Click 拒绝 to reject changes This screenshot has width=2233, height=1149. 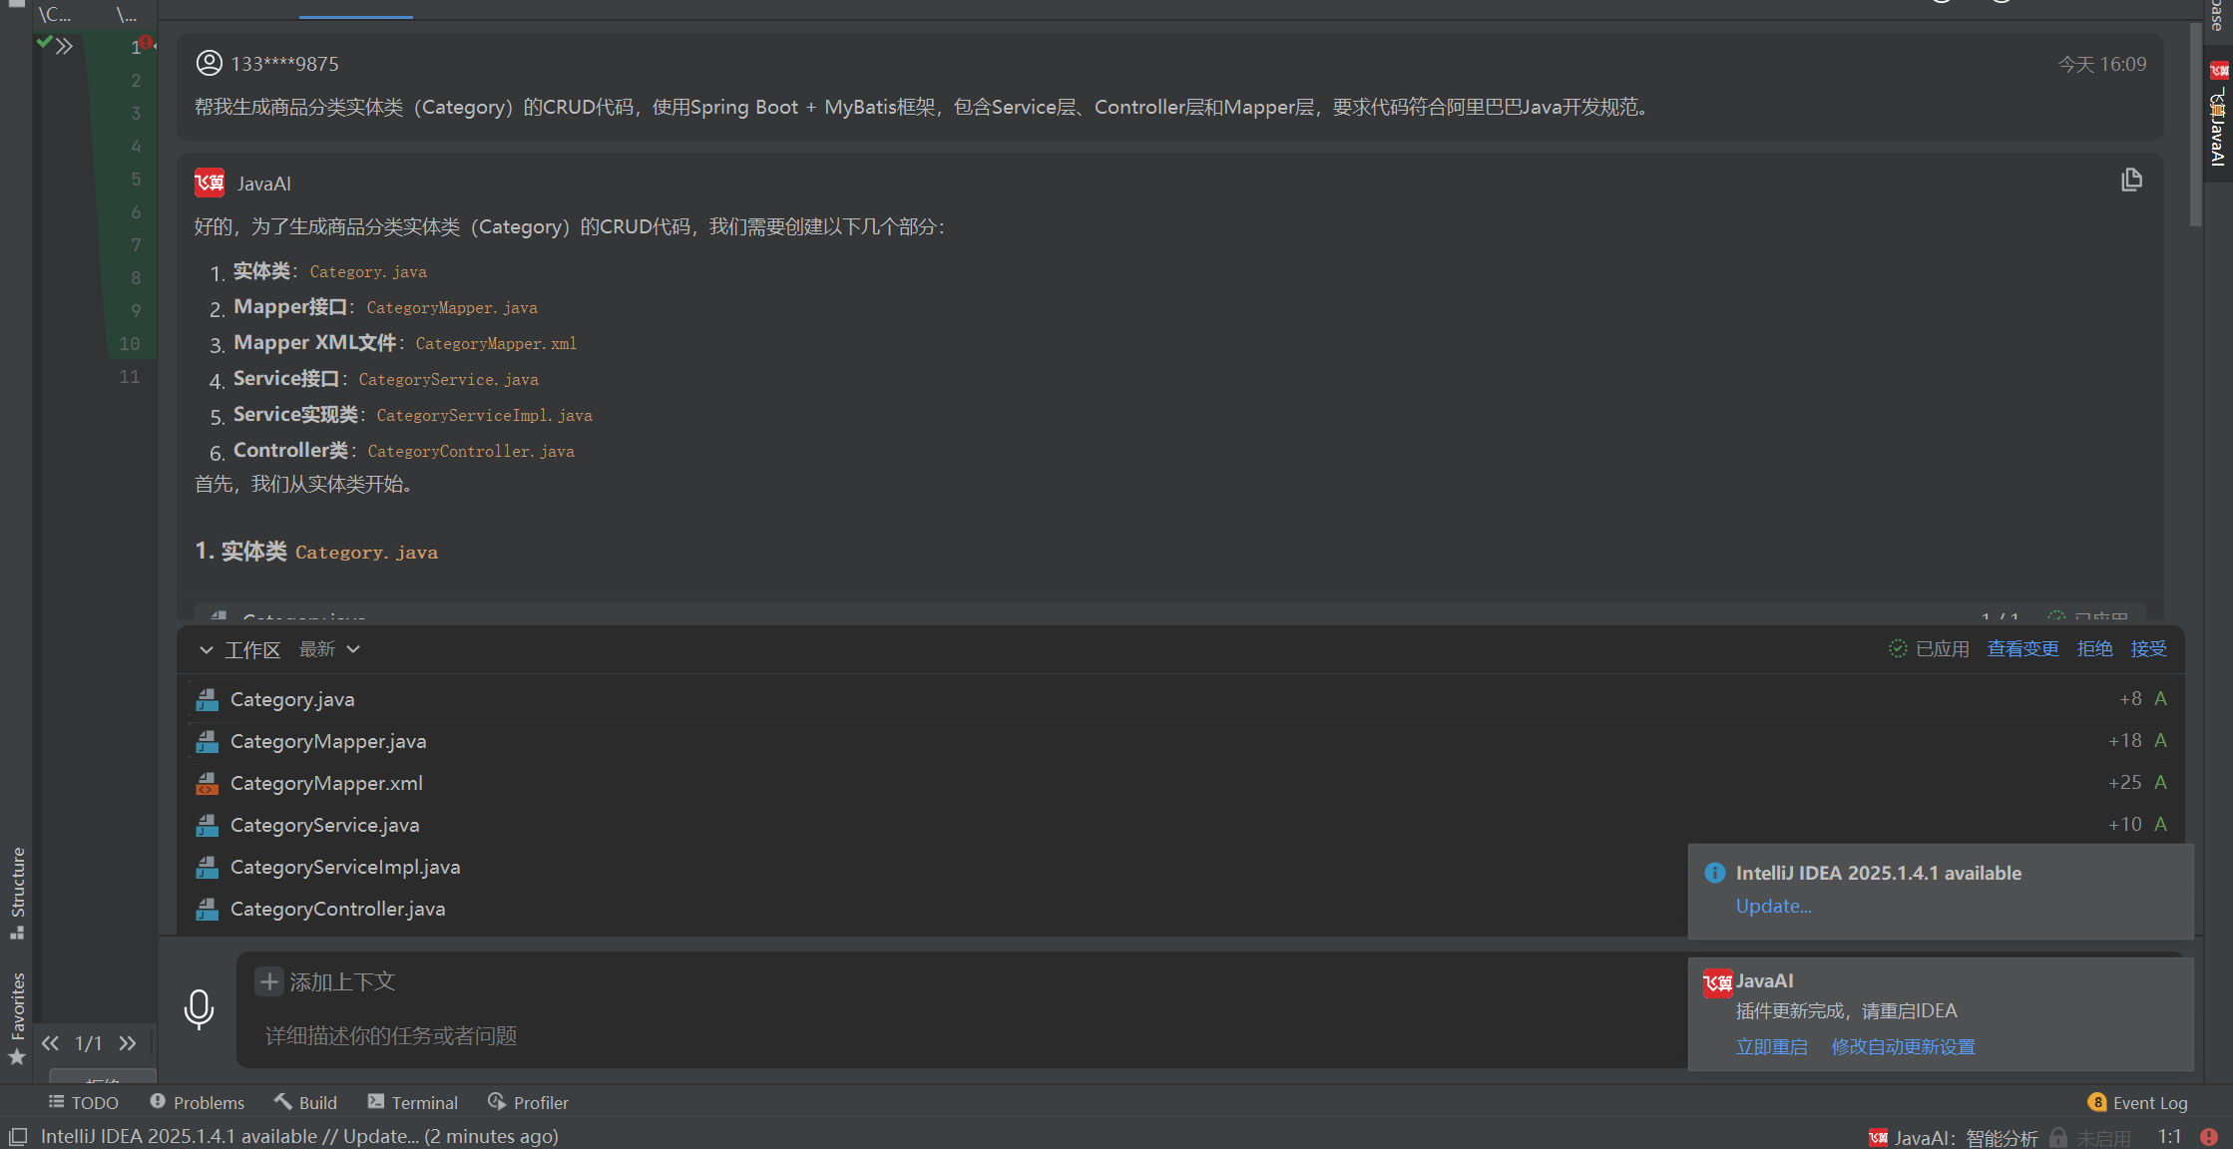pos(2094,649)
